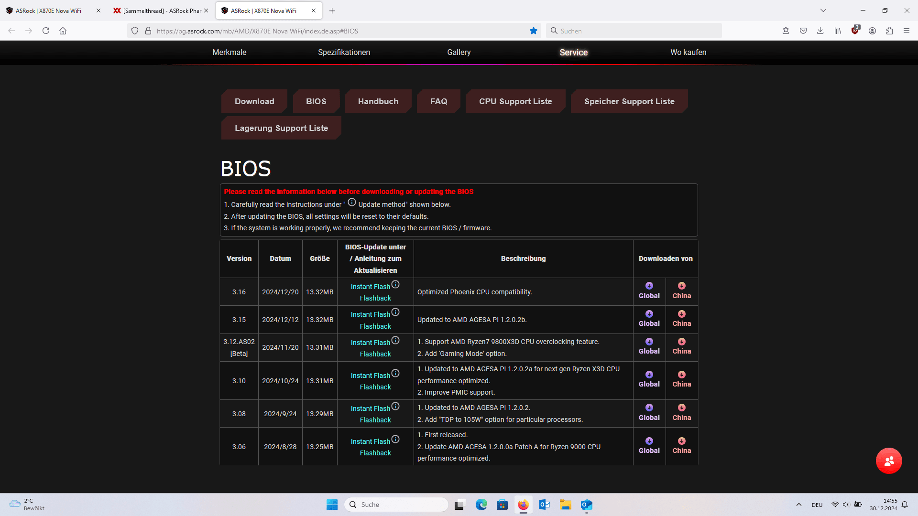Screen dimensions: 918x516
Task: Open the weather widget showing 2°C
Action: tap(27, 505)
